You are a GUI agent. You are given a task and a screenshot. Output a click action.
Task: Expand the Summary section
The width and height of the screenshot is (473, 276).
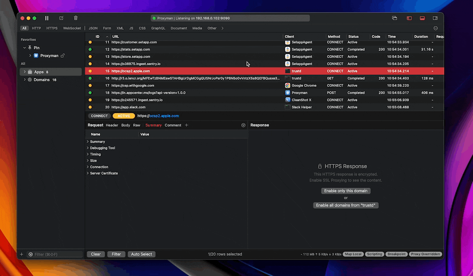88,142
